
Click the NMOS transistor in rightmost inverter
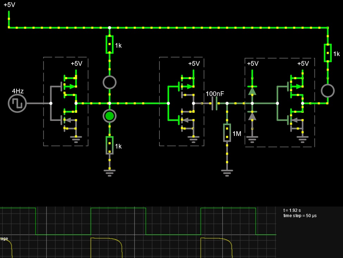(295, 120)
